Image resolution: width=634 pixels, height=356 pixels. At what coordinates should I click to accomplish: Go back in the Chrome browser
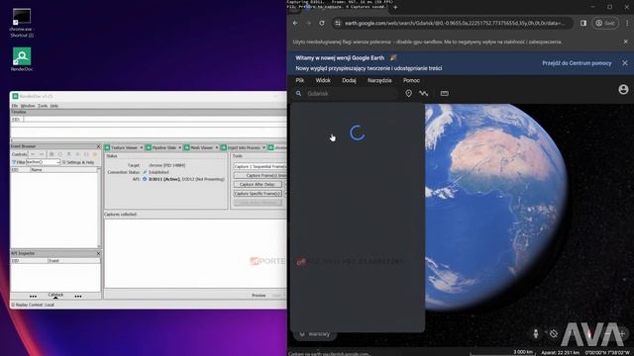295,23
